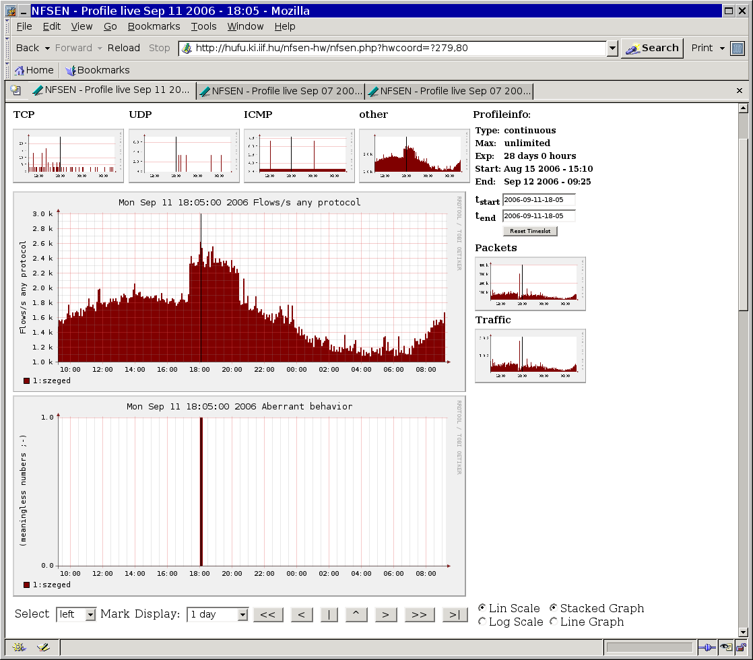Click the Reset Timeslot button
Screen dimensions: 753x660
tap(530, 231)
